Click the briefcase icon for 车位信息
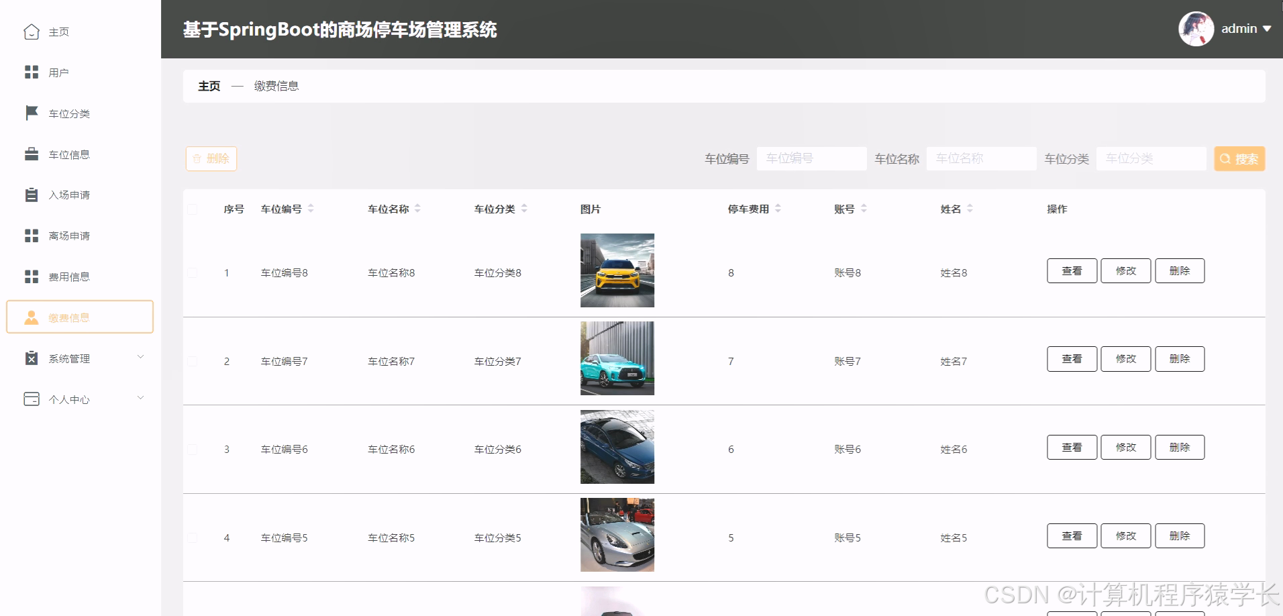Image resolution: width=1283 pixels, height=616 pixels. (x=32, y=154)
